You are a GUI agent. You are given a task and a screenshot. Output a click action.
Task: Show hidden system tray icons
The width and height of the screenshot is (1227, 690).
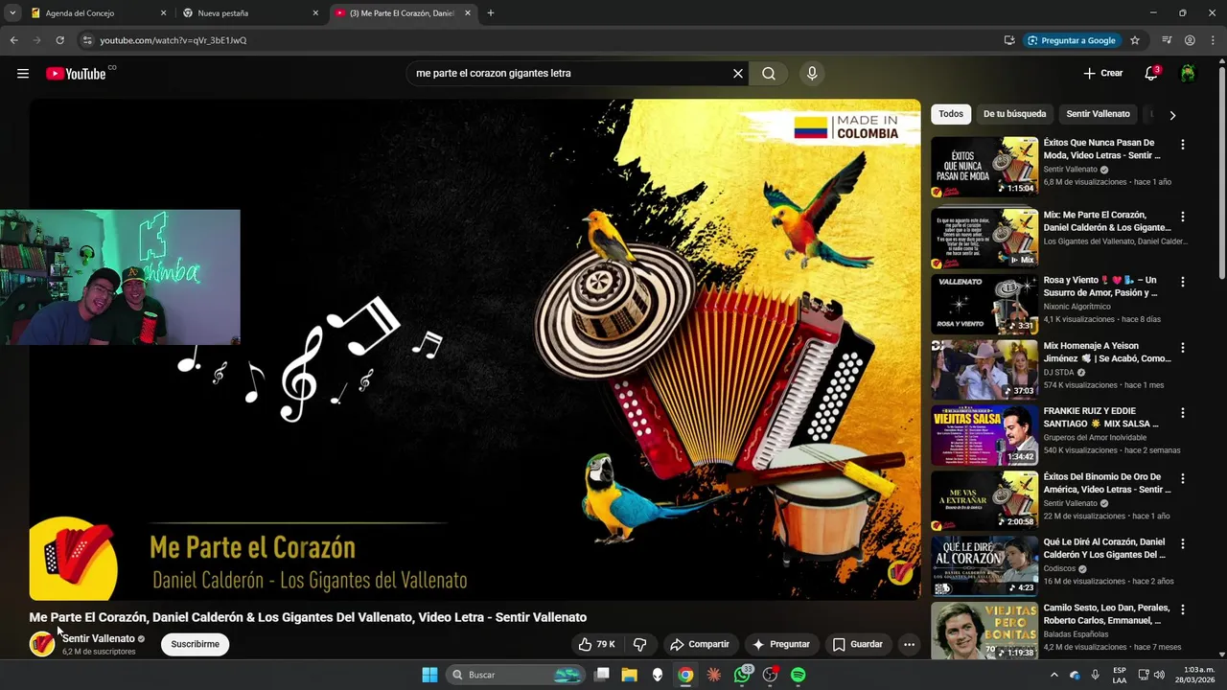pyautogui.click(x=1054, y=675)
